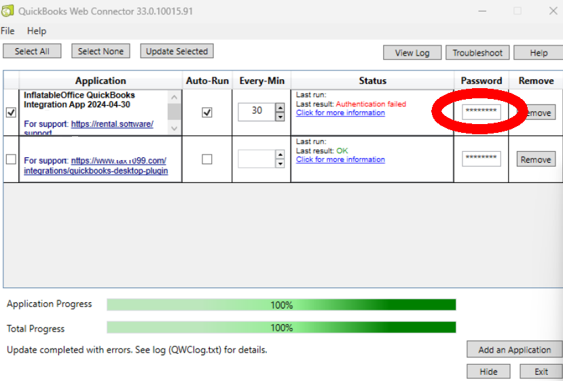Increase the InflatableOffice Every-Min value with up arrow
Screen dimensions: 563x381
(x=280, y=107)
